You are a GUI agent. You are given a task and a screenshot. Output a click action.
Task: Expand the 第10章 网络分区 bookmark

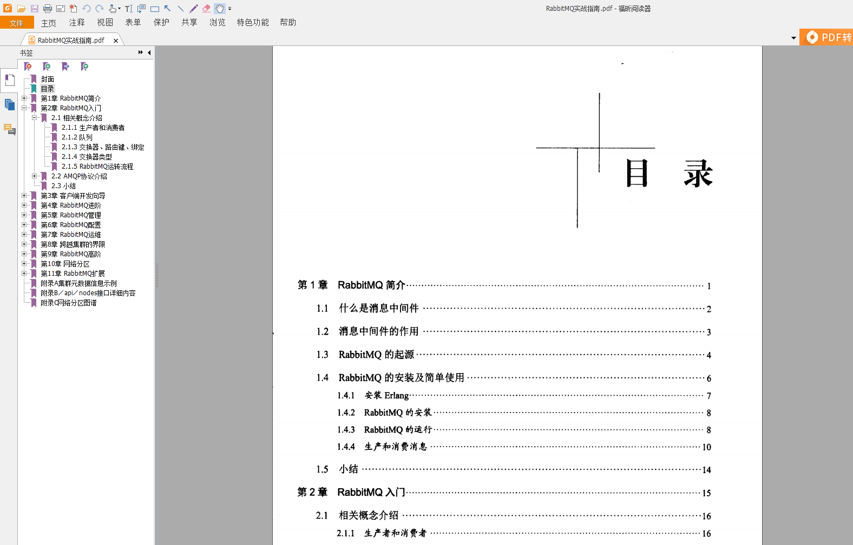pos(24,264)
